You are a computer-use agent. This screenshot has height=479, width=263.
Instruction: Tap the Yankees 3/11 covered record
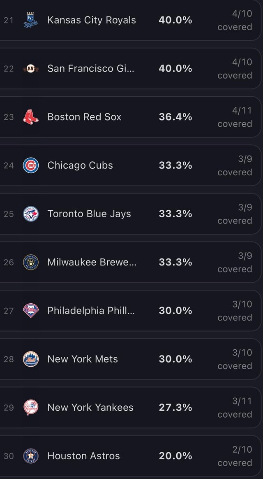click(235, 407)
